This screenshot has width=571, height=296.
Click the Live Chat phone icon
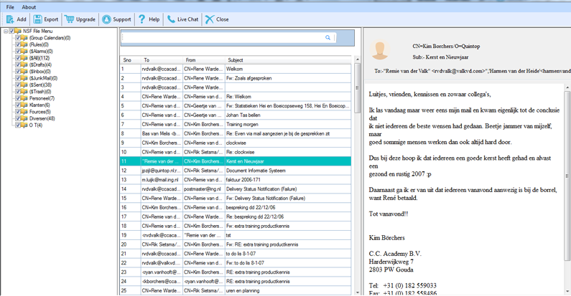171,19
